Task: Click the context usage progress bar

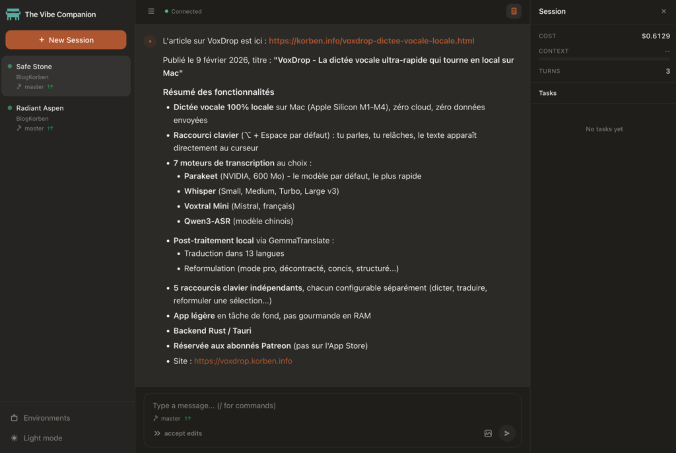Action: tap(603, 59)
